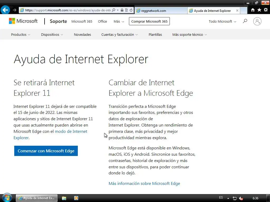Expand the Todo Microsoft menu
The height and width of the screenshot is (202, 270).
tap(222, 22)
